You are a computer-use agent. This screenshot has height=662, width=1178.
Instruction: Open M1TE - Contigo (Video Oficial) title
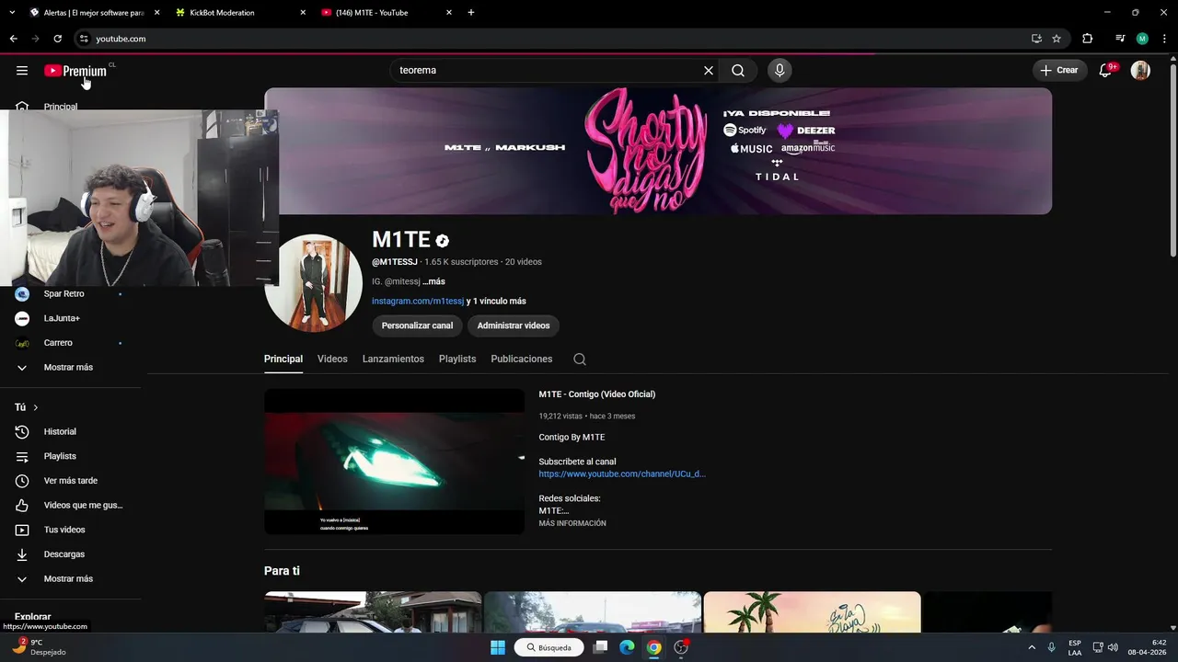pyautogui.click(x=597, y=394)
